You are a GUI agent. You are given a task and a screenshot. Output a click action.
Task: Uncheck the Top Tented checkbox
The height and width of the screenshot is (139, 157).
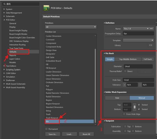coord(139,105)
